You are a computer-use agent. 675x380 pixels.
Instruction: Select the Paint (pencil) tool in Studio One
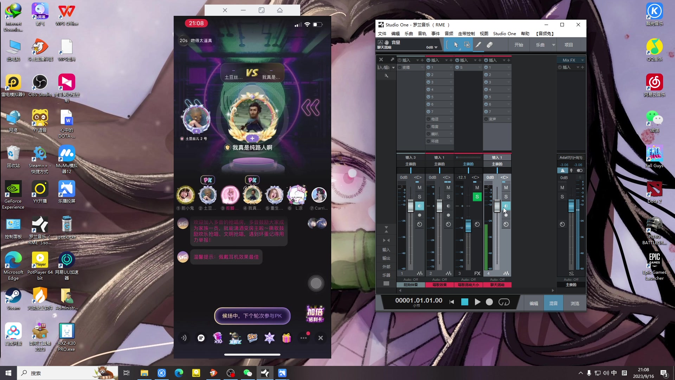pos(478,45)
